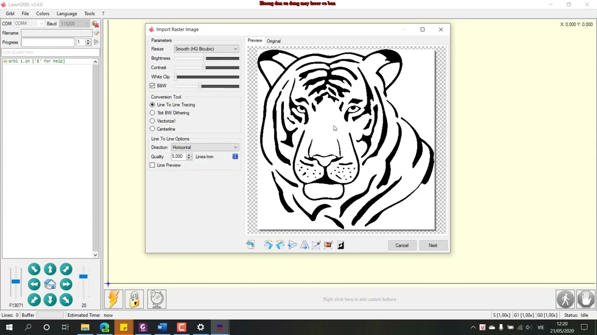The height and width of the screenshot is (335, 597).
Task: Switch to the Preview tab
Action: (255, 40)
